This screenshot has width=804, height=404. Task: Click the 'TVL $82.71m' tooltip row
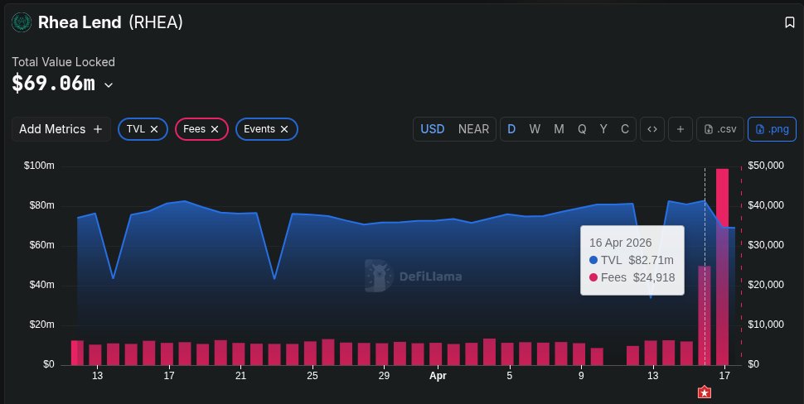click(x=632, y=260)
